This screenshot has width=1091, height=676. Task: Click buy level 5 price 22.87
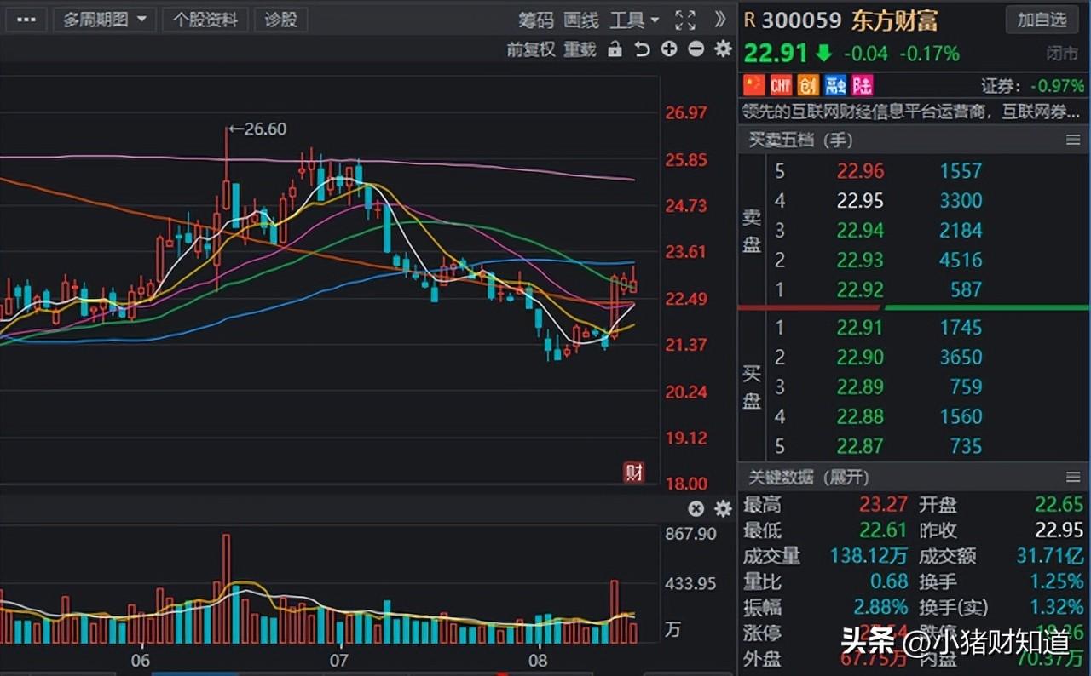point(860,446)
